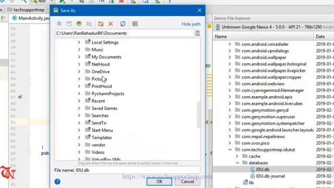Click the Name column header

[221, 37]
